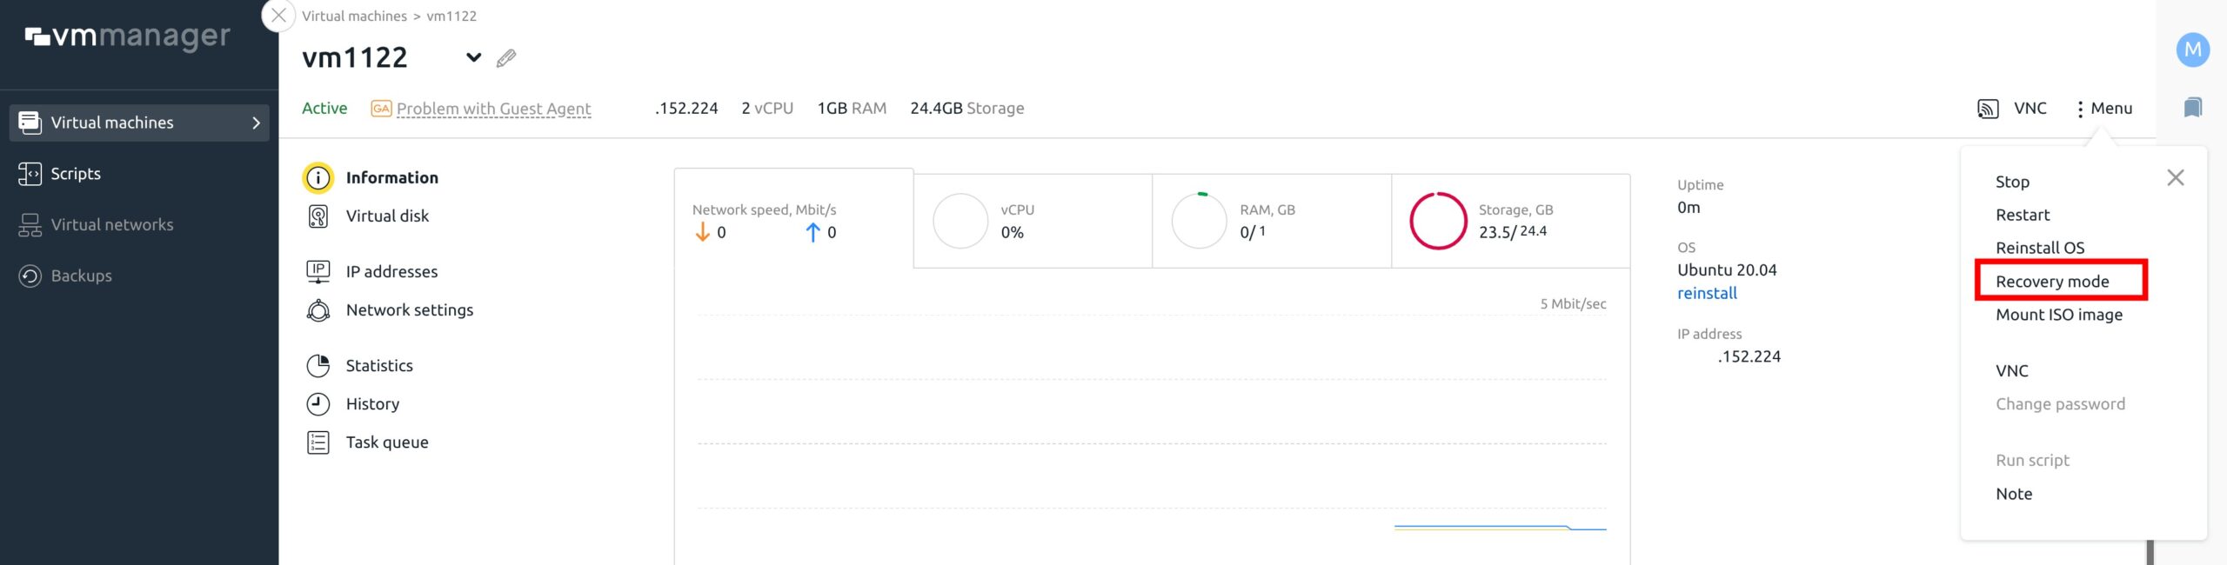The width and height of the screenshot is (2227, 565).
Task: Switch to the Storage, GB tab
Action: (1511, 221)
